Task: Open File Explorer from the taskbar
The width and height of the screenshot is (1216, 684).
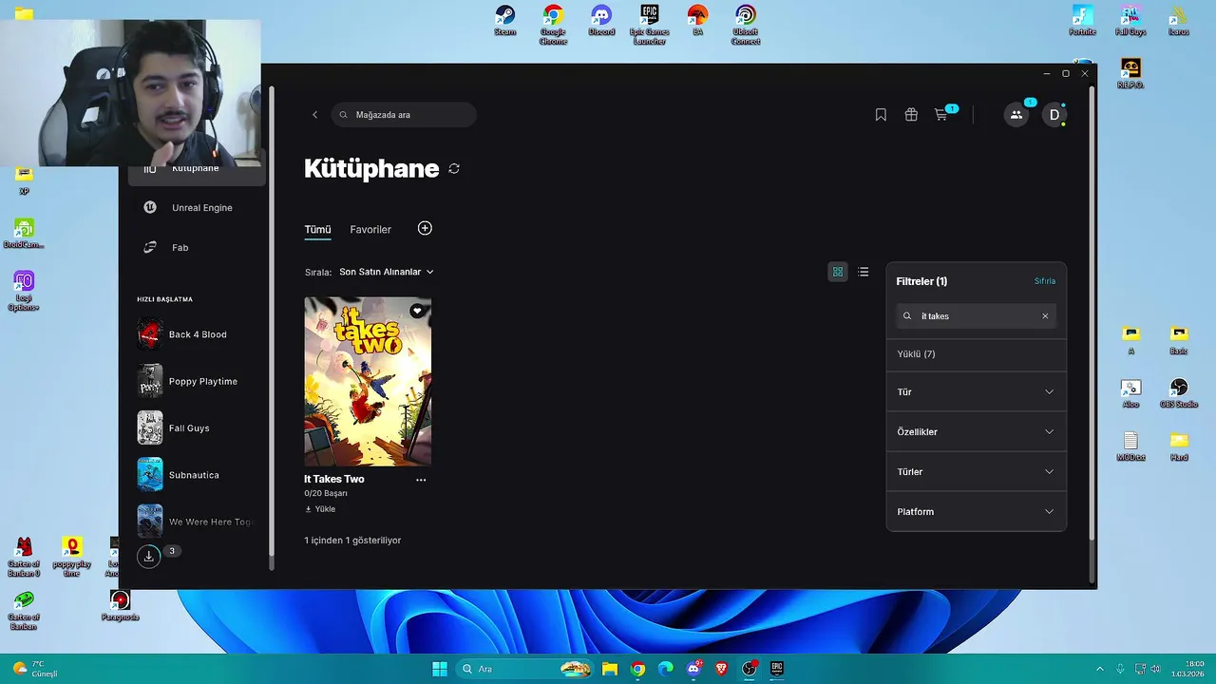Action: pos(610,669)
